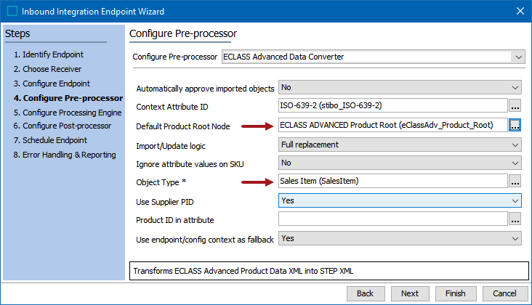Jump to step 7 Schedule Endpoint
This screenshot has width=532, height=305.
tap(50, 140)
